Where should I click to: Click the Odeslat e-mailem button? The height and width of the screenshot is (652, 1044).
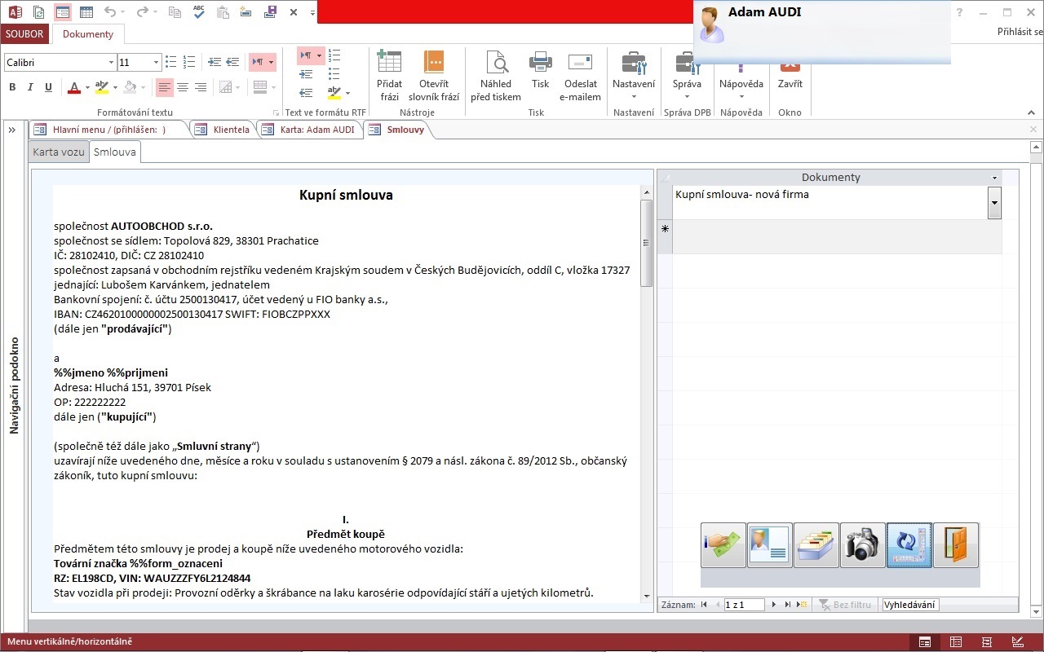(580, 76)
